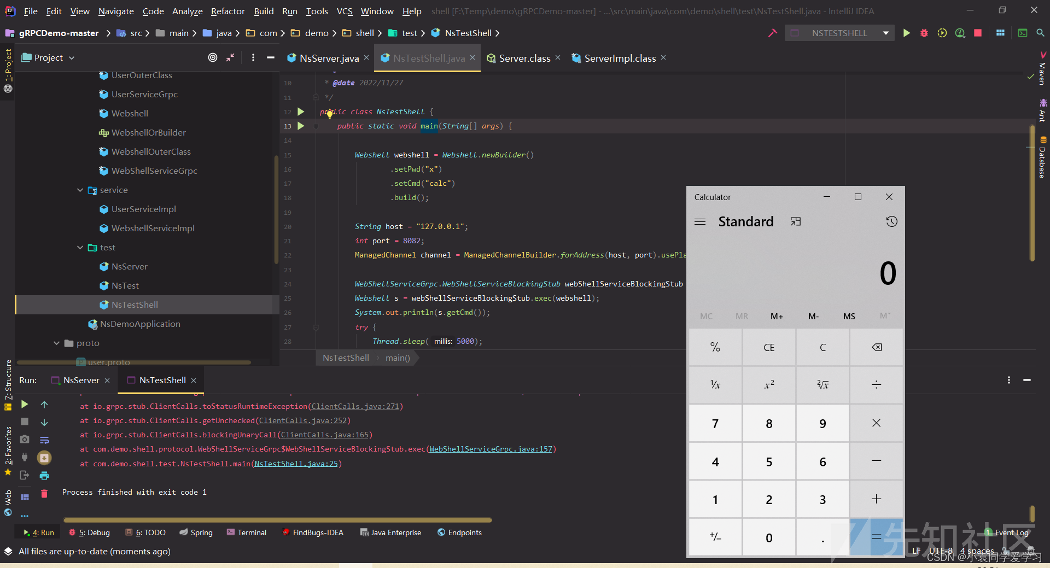Screen dimensions: 1050x568
Task: Open the Event Log
Action: 1007,532
